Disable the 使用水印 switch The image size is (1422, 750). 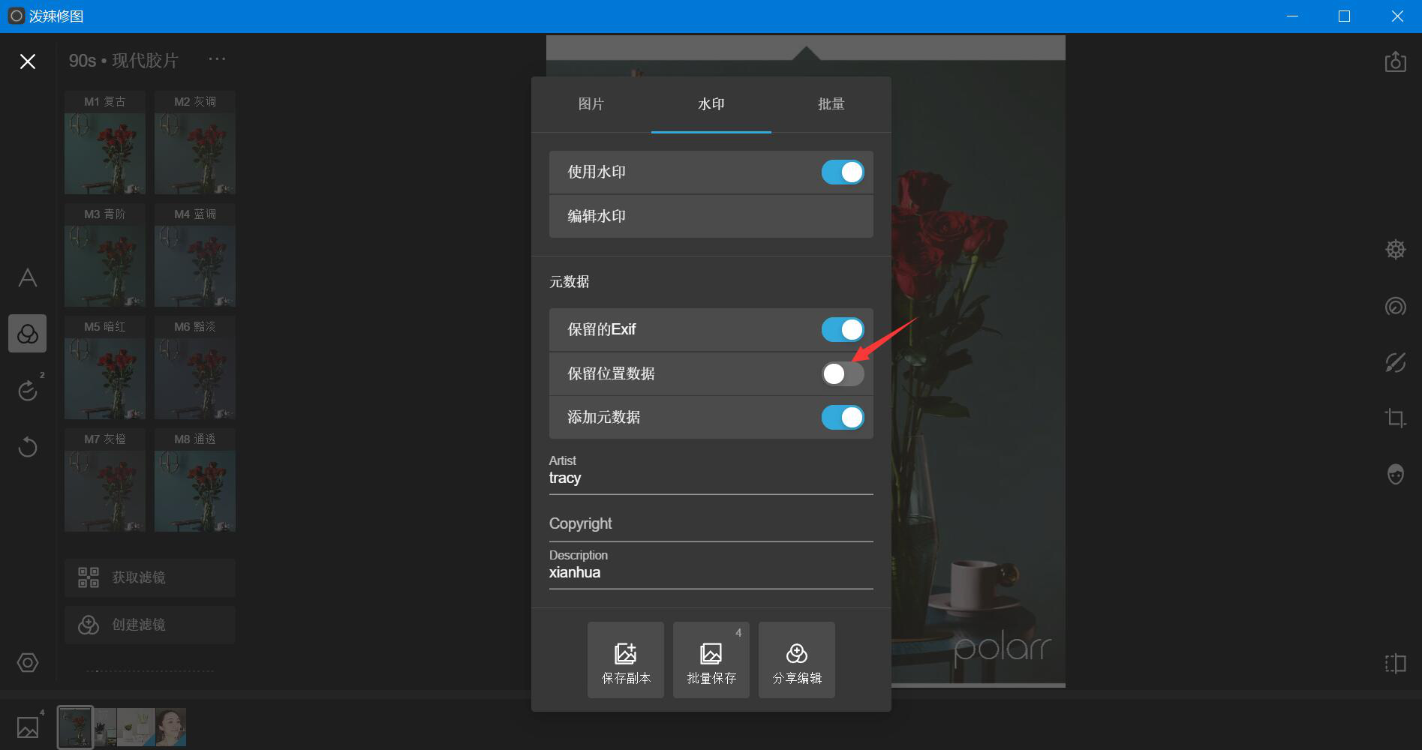[842, 172]
